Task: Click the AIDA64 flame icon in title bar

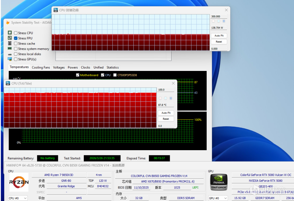Action: 8,22
